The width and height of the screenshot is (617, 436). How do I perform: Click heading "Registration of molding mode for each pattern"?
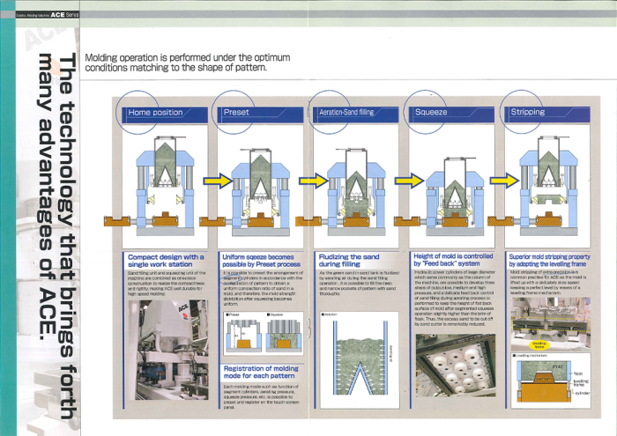(x=261, y=372)
